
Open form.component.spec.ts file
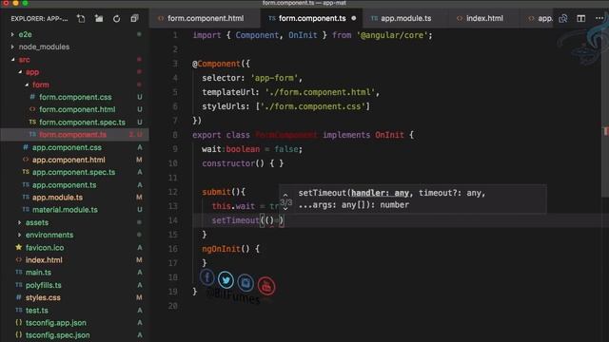(82, 123)
